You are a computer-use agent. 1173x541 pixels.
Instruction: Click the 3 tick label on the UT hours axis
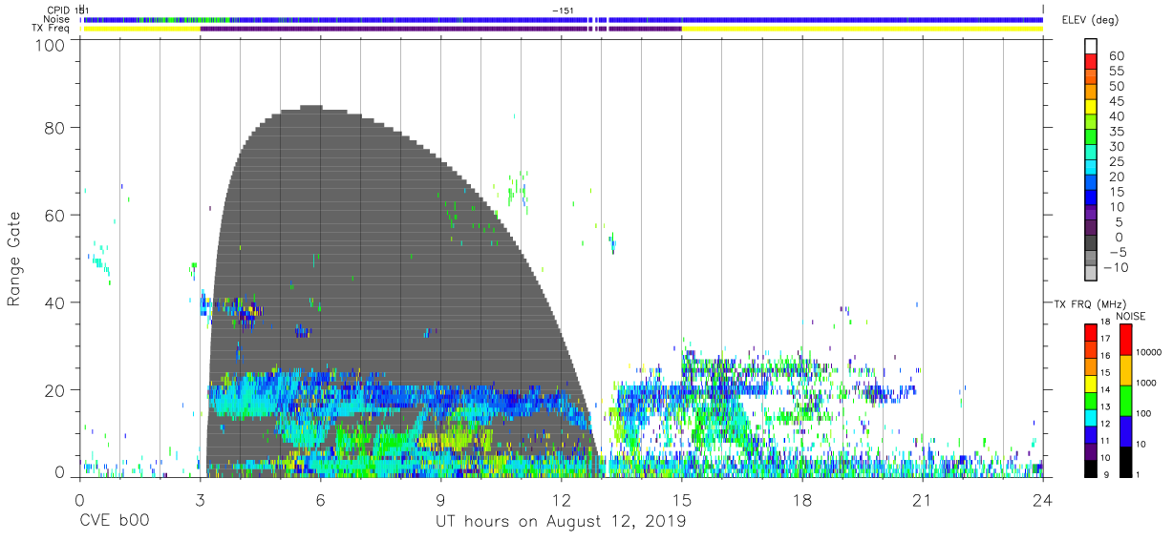click(x=200, y=500)
